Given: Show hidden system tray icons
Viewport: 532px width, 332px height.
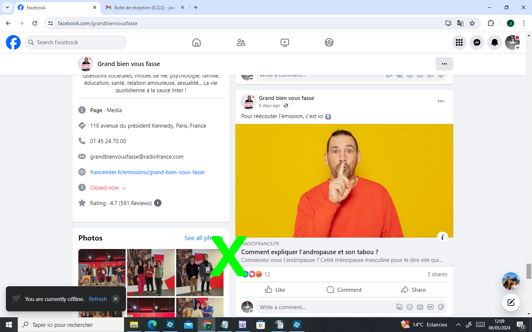Looking at the screenshot, I should pyautogui.click(x=458, y=325).
